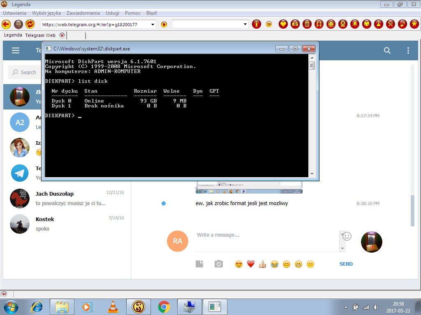Click the browser URL address field

coord(95,25)
